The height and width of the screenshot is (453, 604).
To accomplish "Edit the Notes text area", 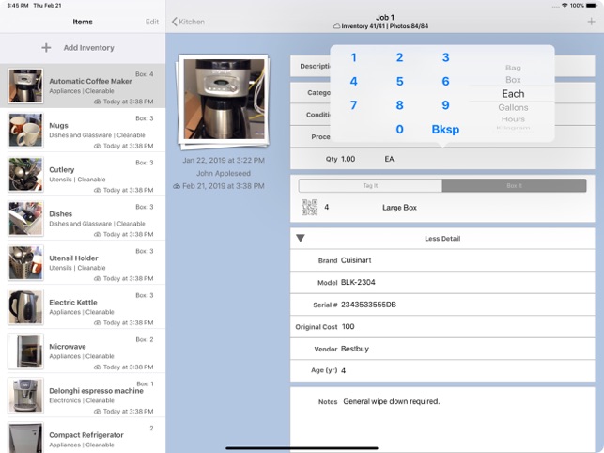I will click(x=442, y=419).
